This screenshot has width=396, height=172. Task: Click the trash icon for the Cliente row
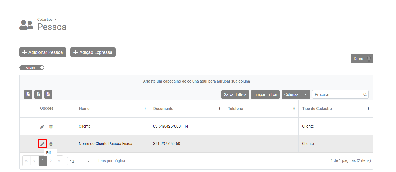point(51,126)
